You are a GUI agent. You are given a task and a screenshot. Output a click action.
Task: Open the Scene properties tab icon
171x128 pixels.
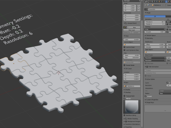pos(155,1)
